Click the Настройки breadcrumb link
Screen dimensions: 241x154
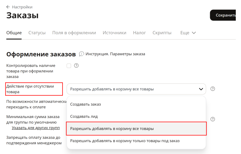22,7
